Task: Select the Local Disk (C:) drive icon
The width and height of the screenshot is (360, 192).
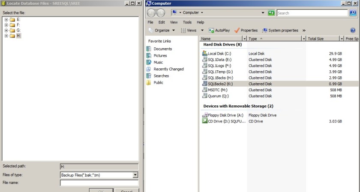Action: pyautogui.click(x=204, y=54)
